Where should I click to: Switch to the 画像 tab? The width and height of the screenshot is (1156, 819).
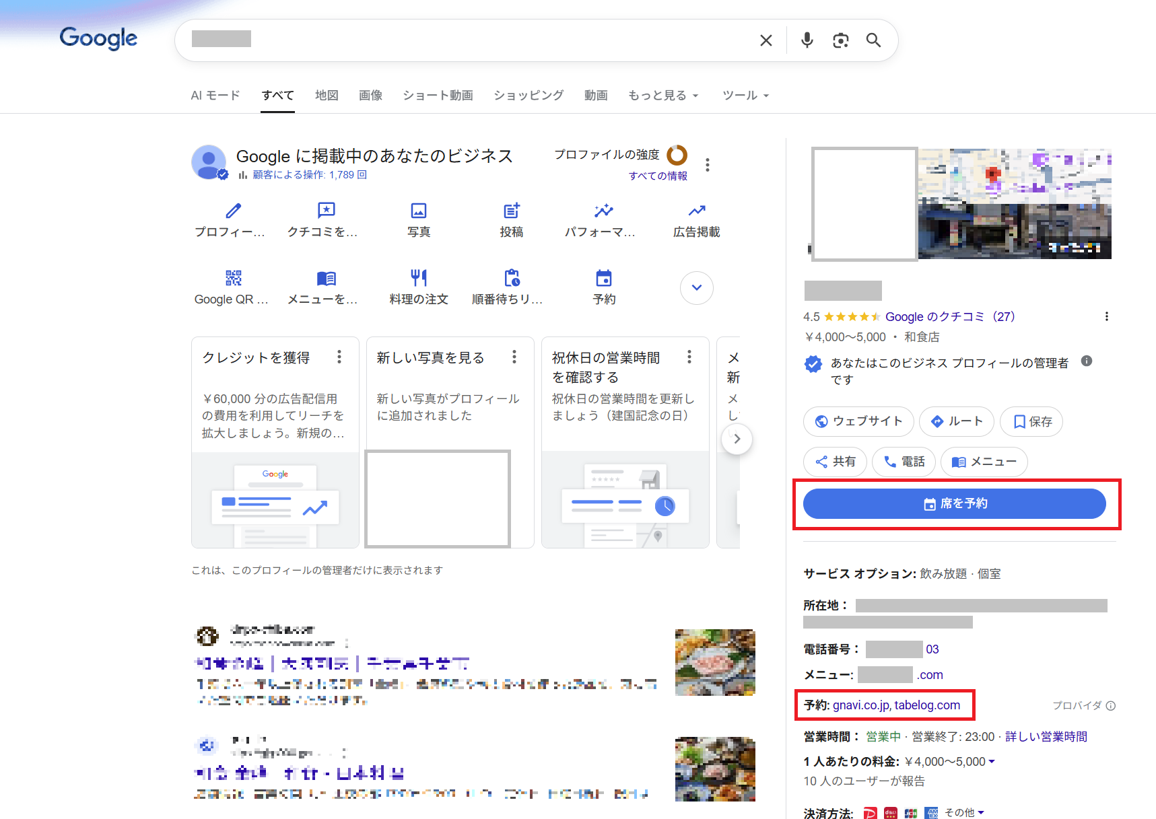click(370, 96)
